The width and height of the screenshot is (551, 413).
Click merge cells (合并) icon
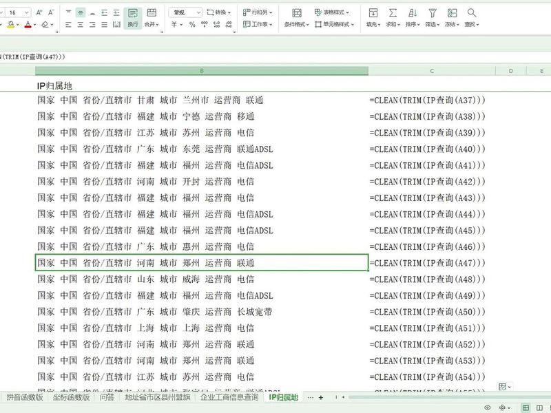152,13
